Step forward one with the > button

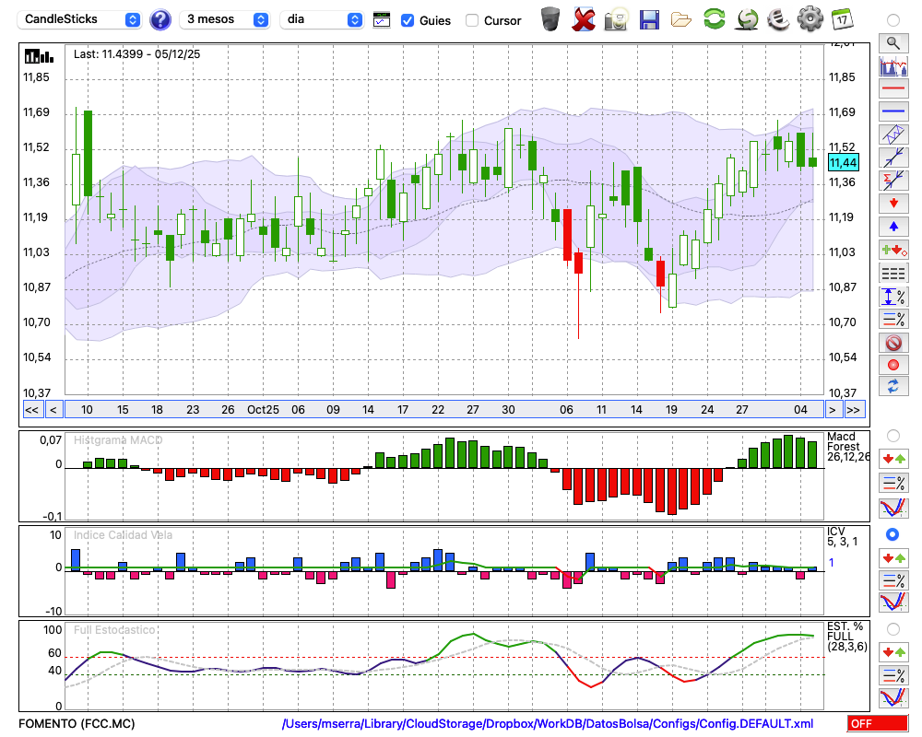pos(832,410)
